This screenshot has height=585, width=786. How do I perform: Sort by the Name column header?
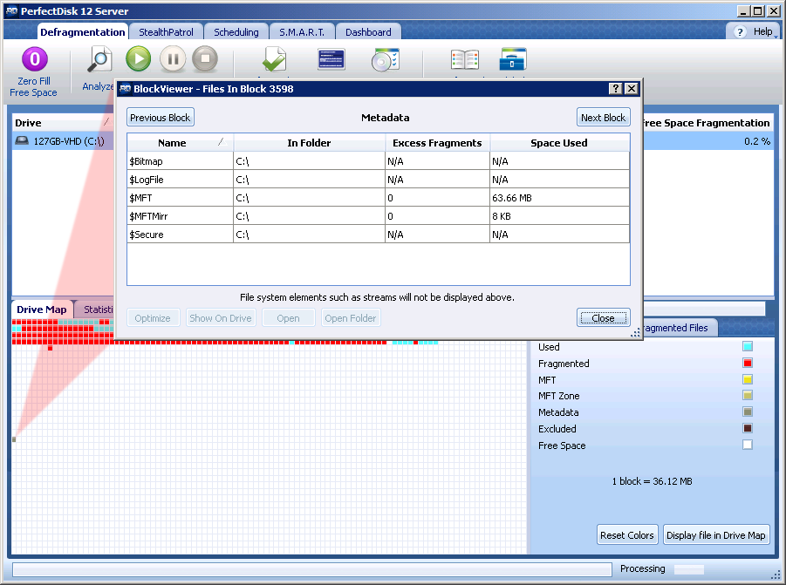[180, 143]
